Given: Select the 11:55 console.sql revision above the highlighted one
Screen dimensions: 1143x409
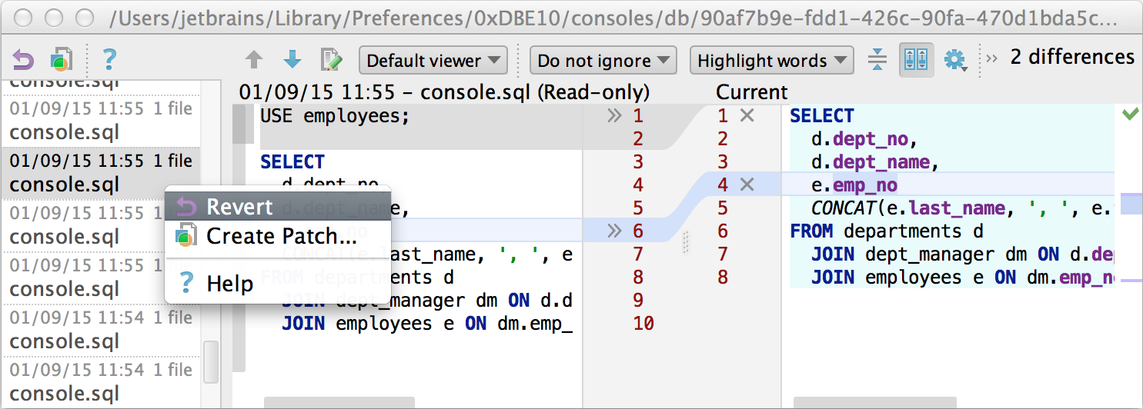Looking at the screenshot, I should (101, 121).
